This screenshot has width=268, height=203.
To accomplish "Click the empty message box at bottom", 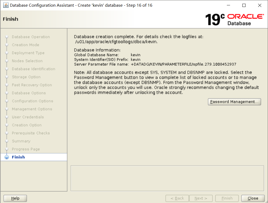I will (167, 178).
